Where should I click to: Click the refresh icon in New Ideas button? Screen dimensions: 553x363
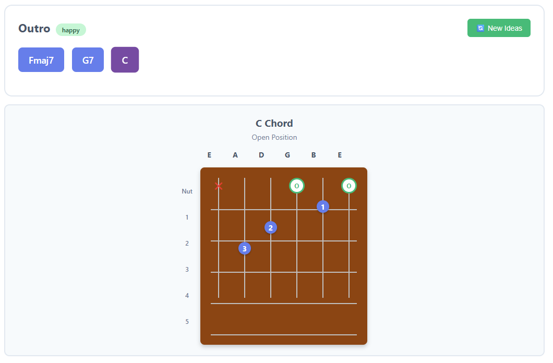click(480, 28)
